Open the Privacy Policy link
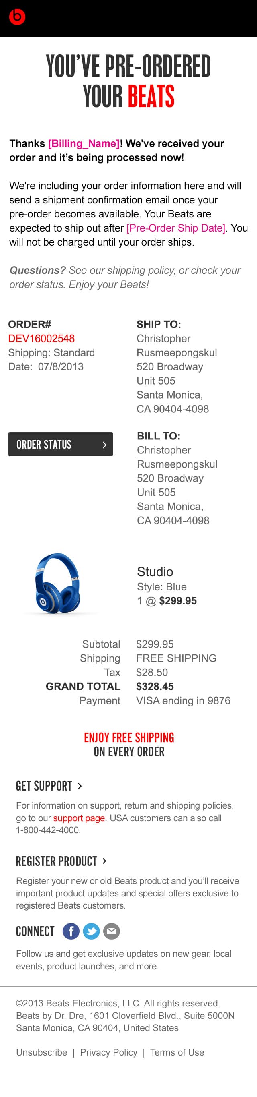The image size is (257, 1097). point(109,1052)
